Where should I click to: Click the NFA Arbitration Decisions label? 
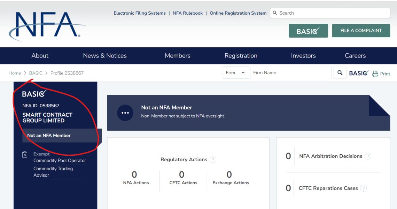331,156
